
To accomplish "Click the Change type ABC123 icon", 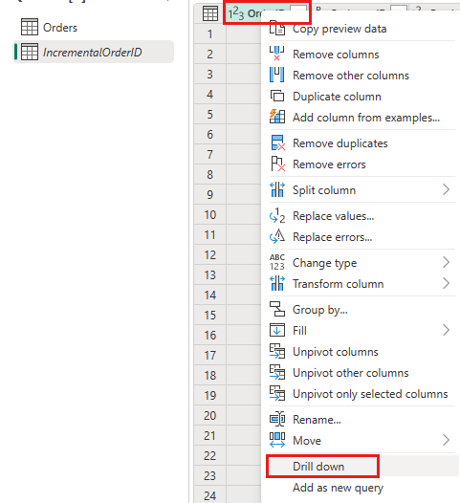I will click(276, 262).
